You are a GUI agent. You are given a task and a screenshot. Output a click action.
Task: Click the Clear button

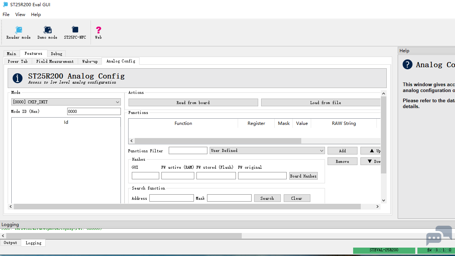click(x=297, y=198)
